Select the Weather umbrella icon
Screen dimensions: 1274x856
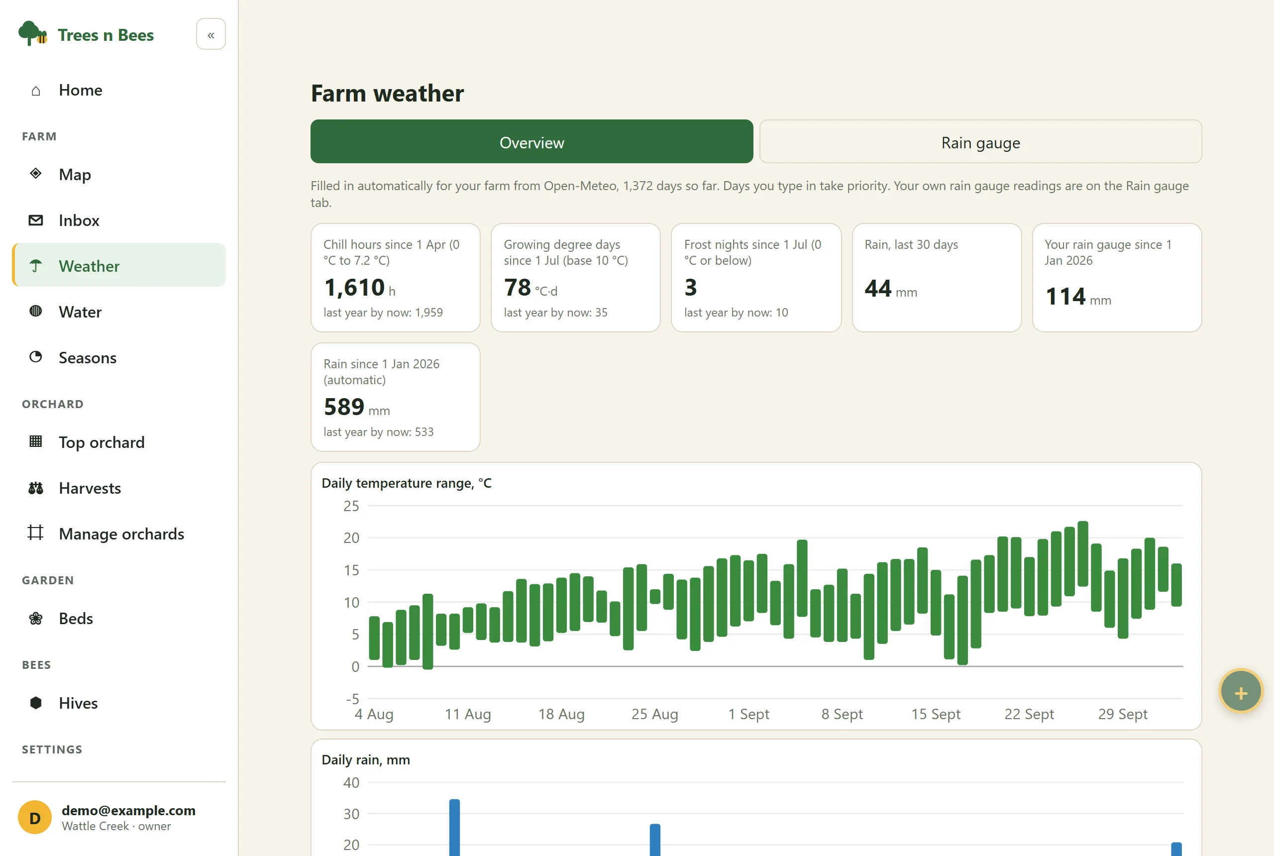[x=36, y=266]
